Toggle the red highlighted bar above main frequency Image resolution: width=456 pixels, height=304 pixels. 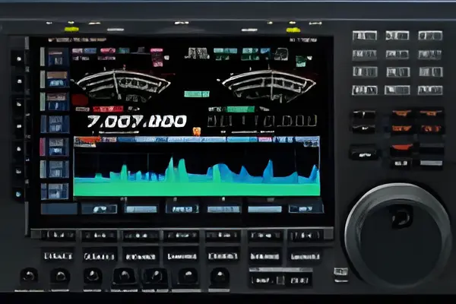tap(108, 109)
